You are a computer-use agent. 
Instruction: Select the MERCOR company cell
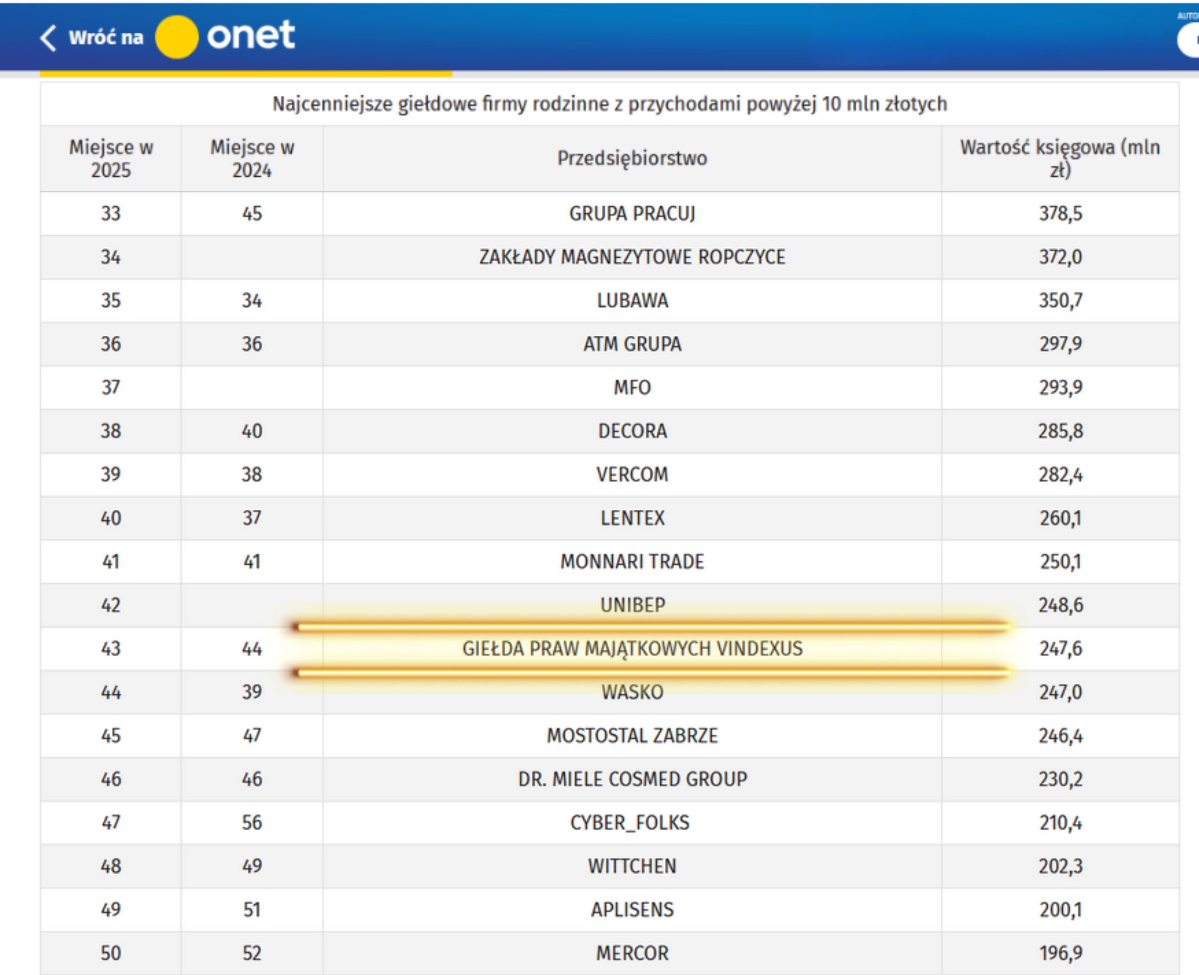coord(632,953)
